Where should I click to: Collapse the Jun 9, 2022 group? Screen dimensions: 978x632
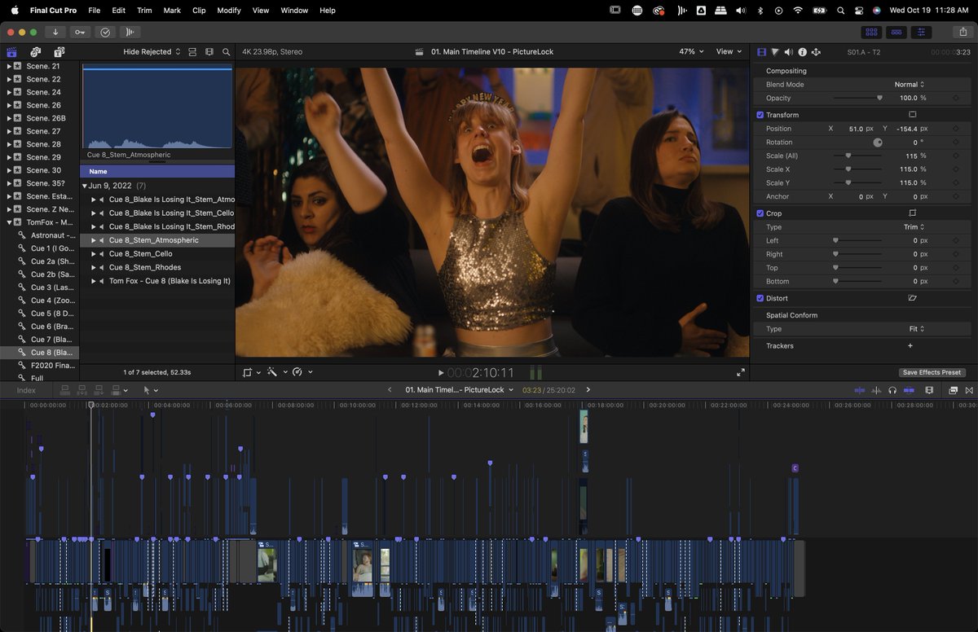pos(85,186)
